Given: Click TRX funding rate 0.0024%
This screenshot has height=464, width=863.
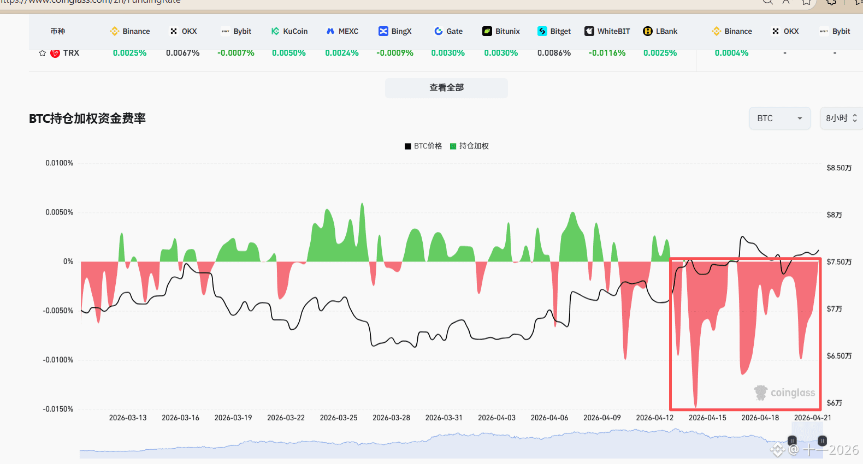Looking at the screenshot, I should click(x=342, y=53).
